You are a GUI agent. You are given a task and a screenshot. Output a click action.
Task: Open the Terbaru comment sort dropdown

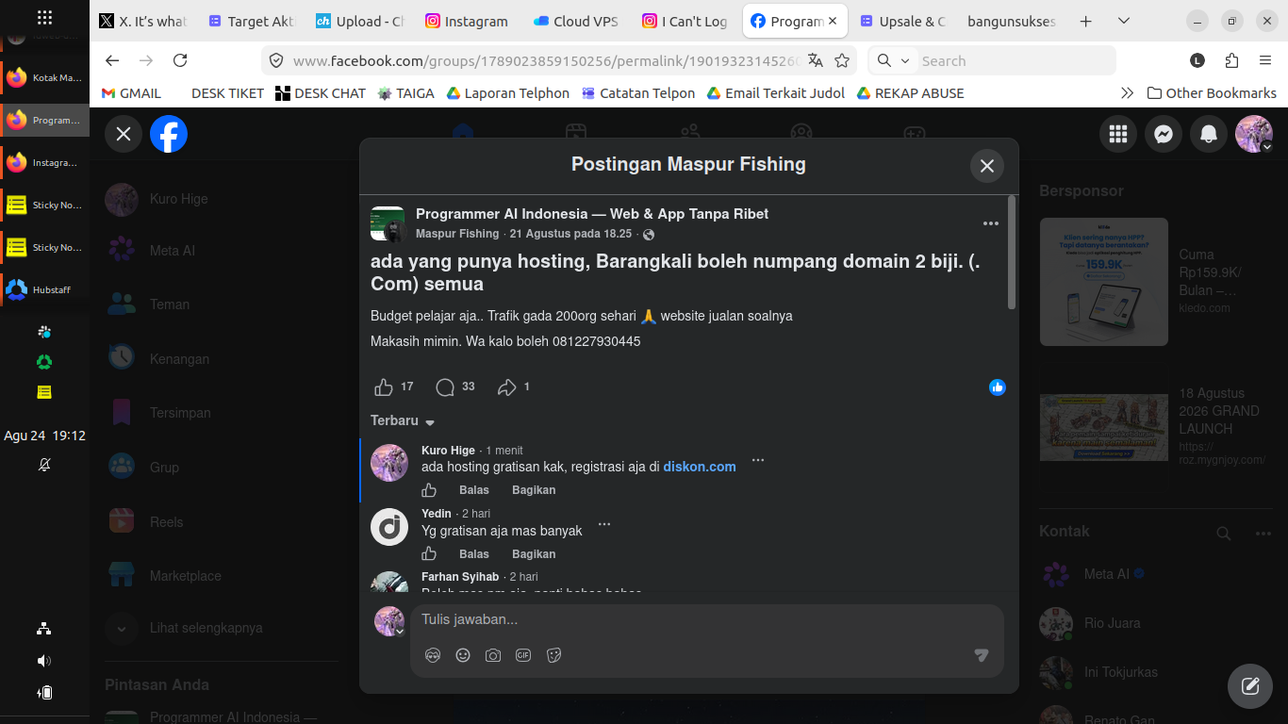403,420
